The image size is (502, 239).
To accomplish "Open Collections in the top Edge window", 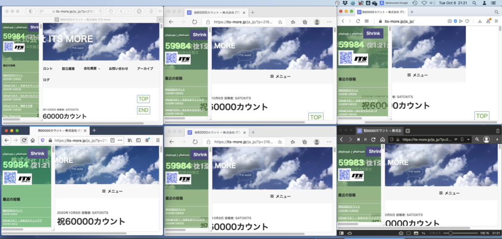I will coord(304,22).
